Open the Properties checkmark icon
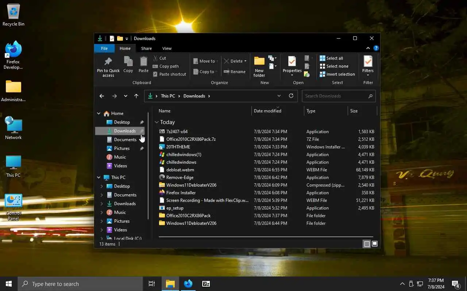Screen dimensions: 467x291 point(292,61)
